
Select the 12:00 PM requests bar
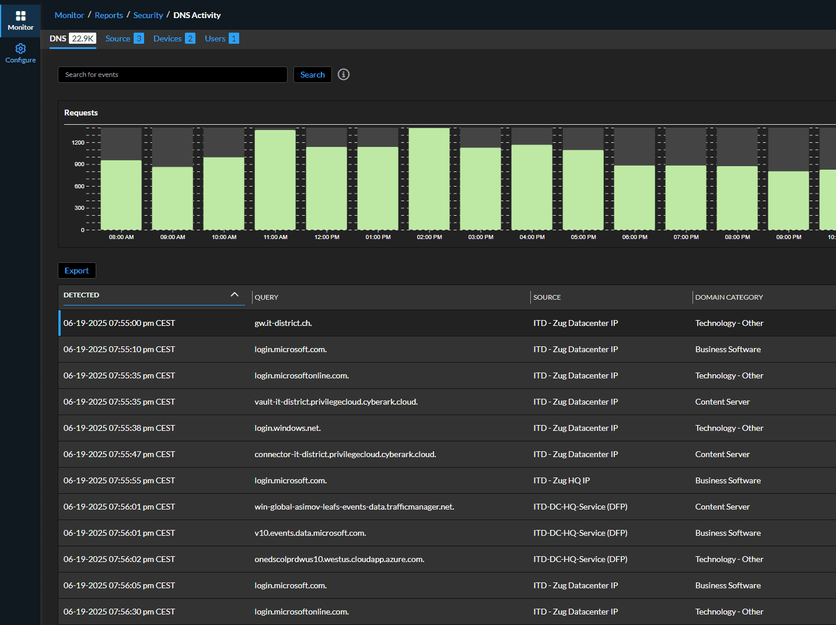327,188
